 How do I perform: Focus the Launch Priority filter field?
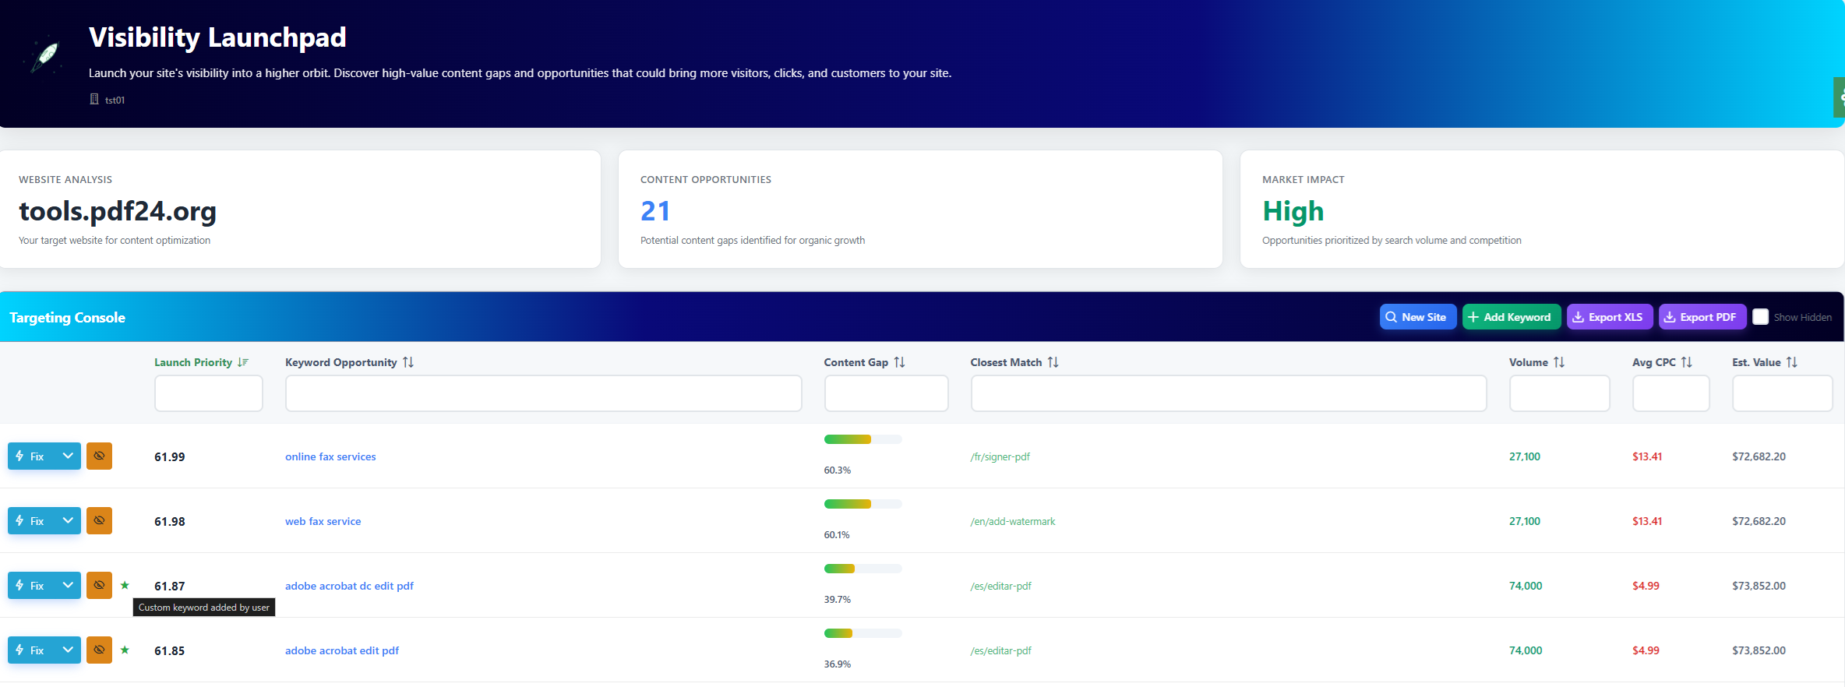click(209, 393)
